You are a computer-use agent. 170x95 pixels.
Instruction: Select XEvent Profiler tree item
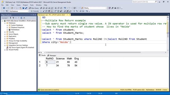[14, 50]
